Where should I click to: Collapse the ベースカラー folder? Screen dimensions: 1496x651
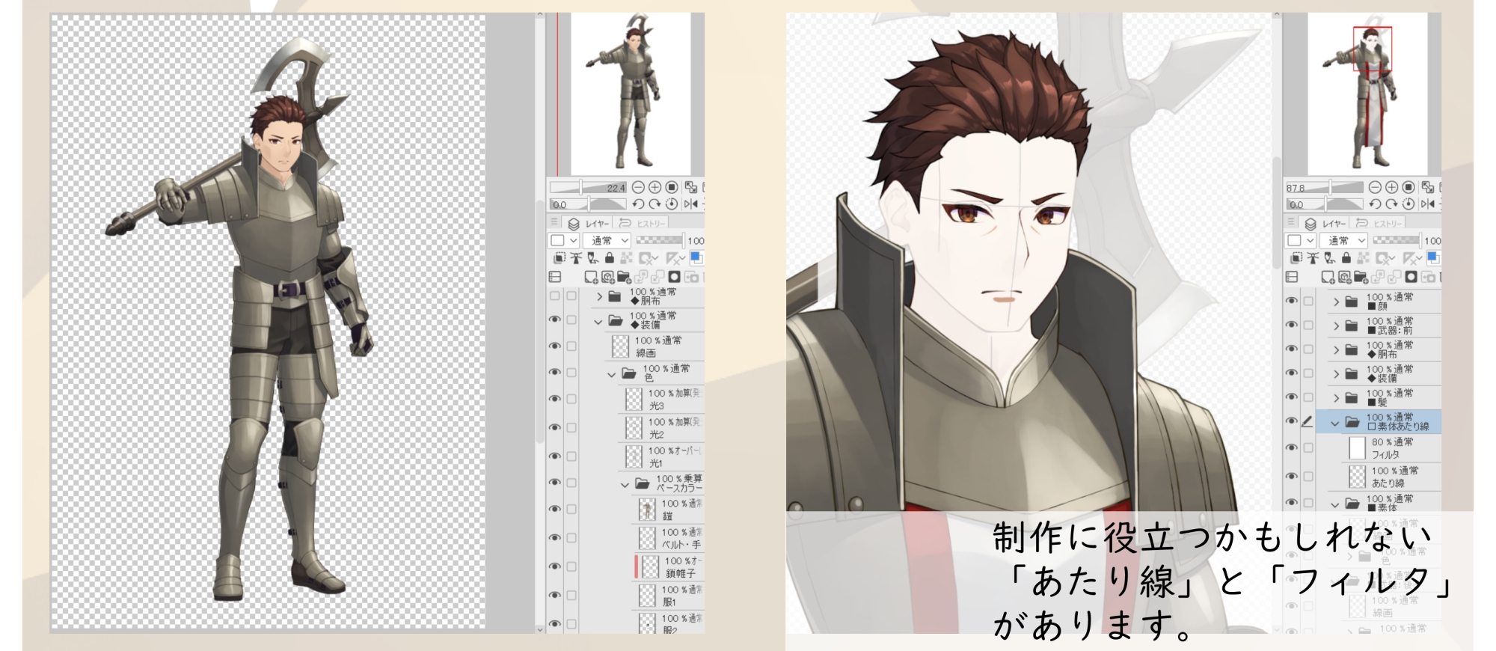coord(625,485)
